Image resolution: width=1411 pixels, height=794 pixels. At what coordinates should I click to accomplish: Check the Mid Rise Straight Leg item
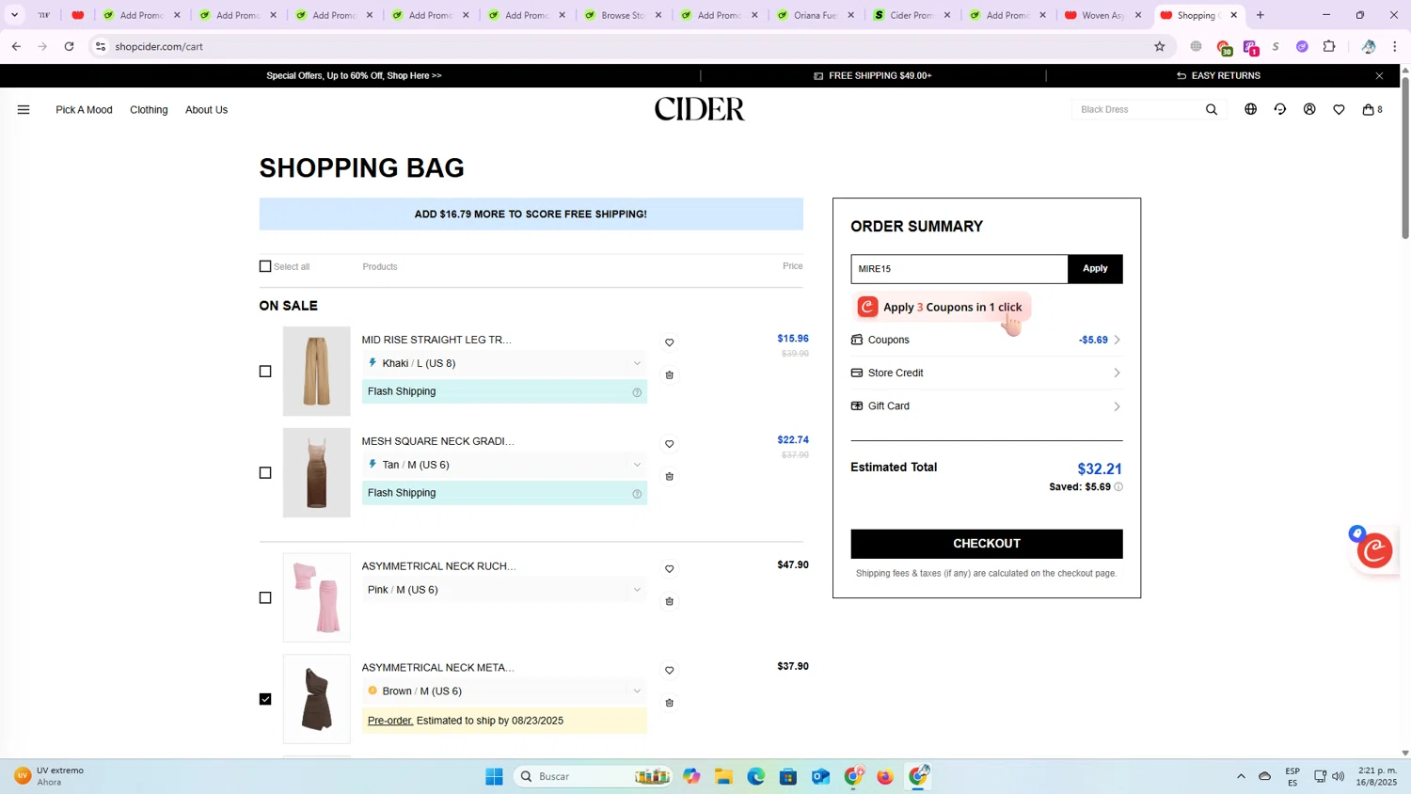[x=265, y=372]
